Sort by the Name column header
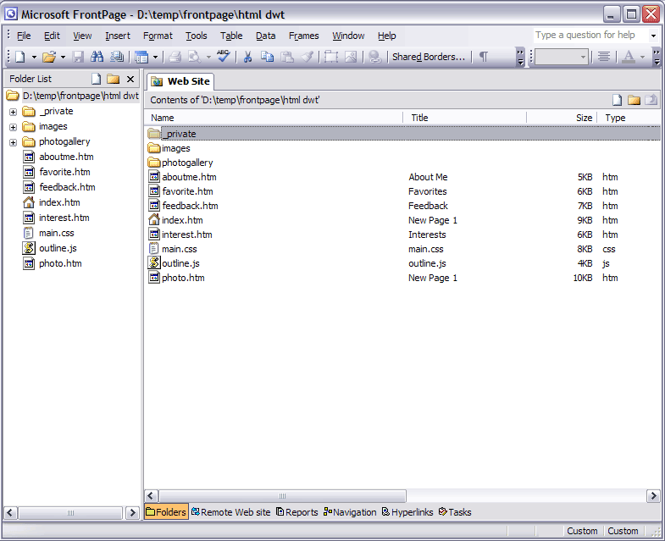Viewport: 665px width, 541px height. click(274, 118)
